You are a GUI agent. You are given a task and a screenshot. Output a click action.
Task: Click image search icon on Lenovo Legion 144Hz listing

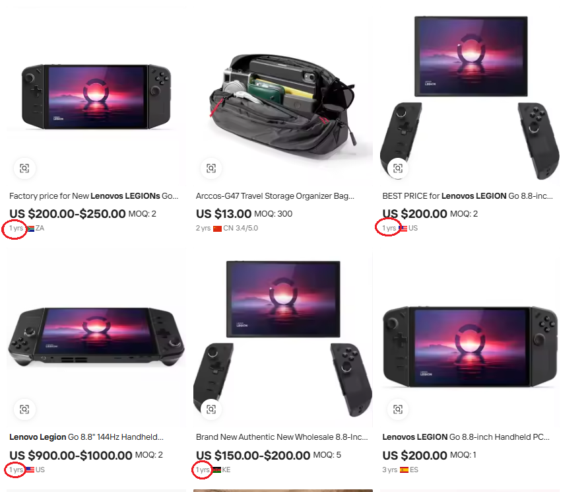pos(24,409)
